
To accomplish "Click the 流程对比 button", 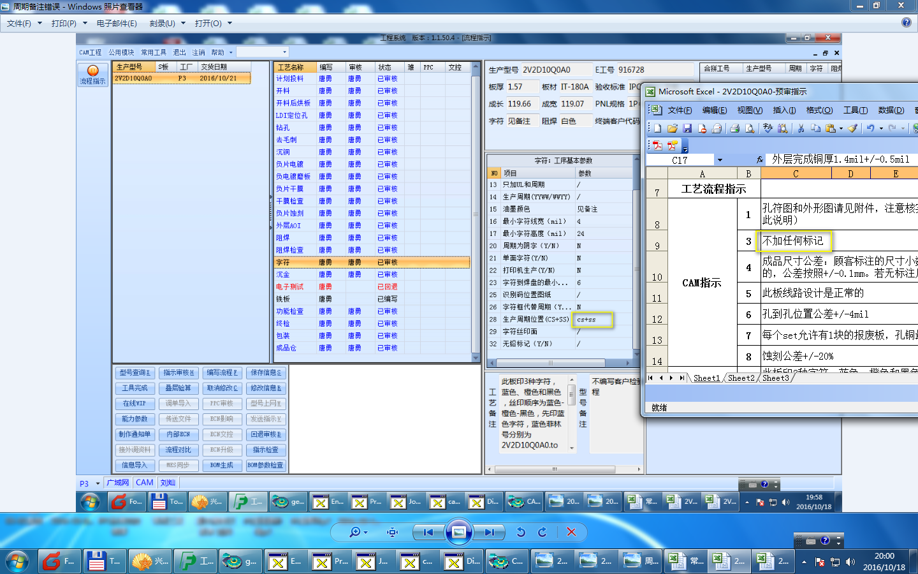I will pos(178,450).
